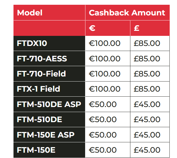Screen dimensions: 177x158
Task: Click the £85.00 value for FTDX10
Action: point(147,43)
